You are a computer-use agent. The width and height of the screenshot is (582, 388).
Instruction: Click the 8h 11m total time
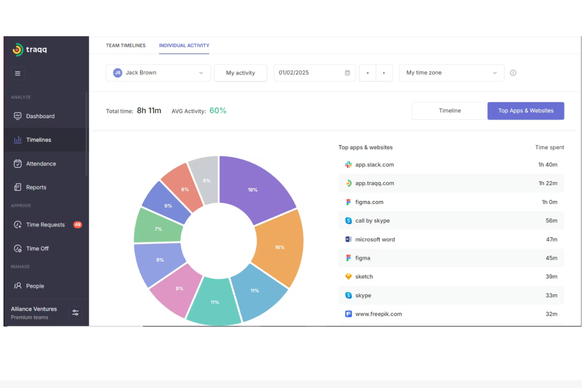pos(149,111)
